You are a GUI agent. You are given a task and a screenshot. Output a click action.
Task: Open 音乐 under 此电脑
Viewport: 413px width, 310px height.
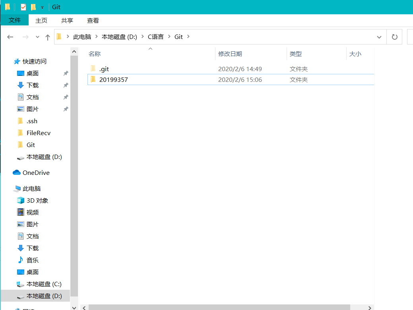tap(33, 260)
